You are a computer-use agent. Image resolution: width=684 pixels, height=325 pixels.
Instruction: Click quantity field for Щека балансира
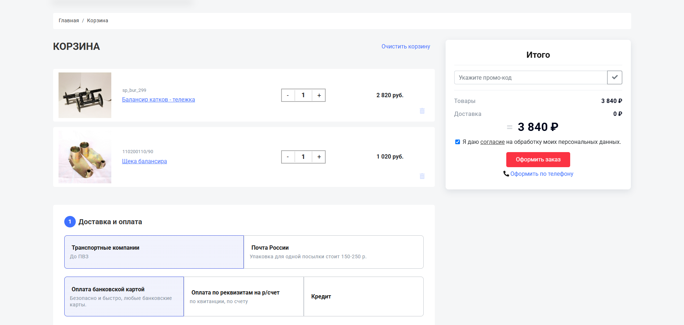click(x=303, y=157)
